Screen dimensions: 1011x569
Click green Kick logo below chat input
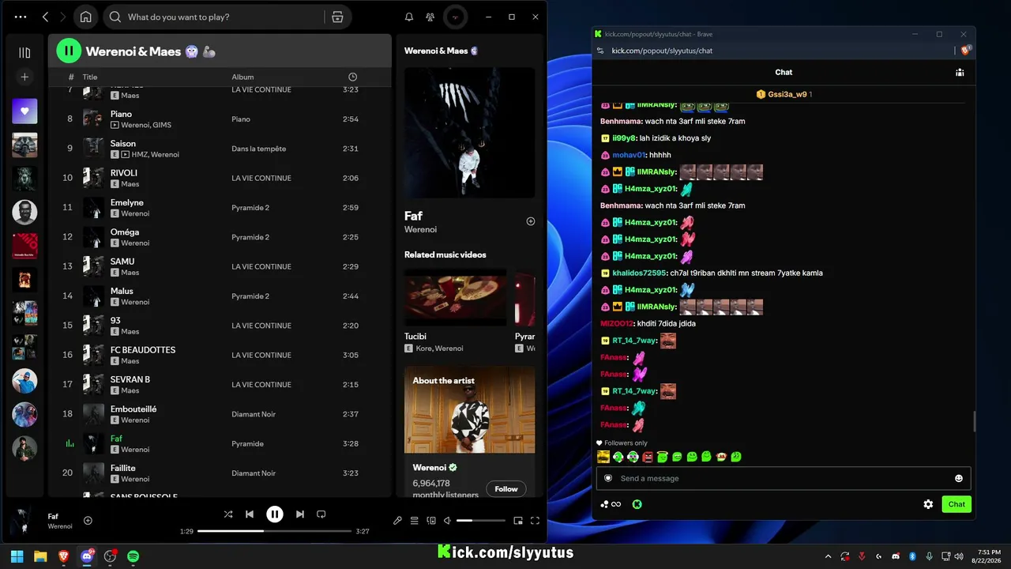[x=637, y=504]
